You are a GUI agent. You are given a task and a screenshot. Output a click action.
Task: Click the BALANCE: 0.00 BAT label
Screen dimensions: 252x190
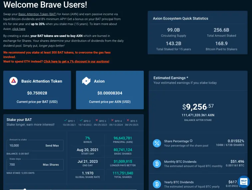click(18, 153)
